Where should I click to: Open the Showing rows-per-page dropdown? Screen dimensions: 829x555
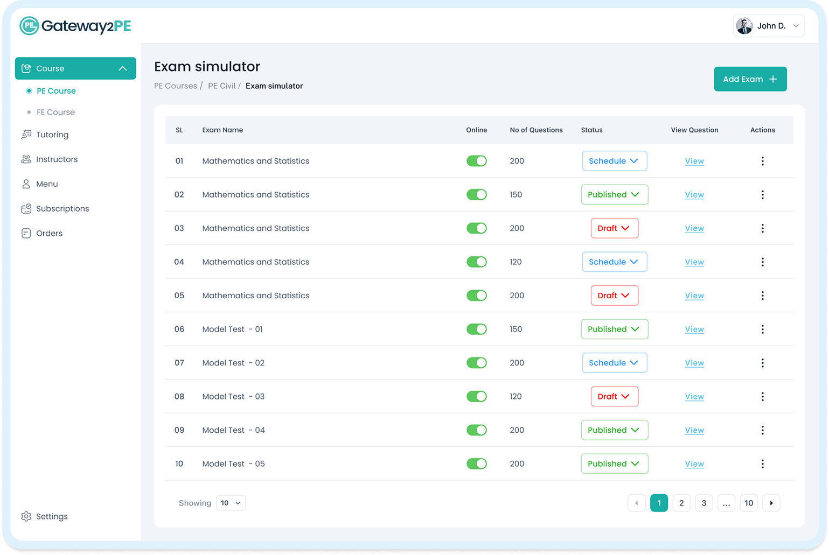click(231, 503)
